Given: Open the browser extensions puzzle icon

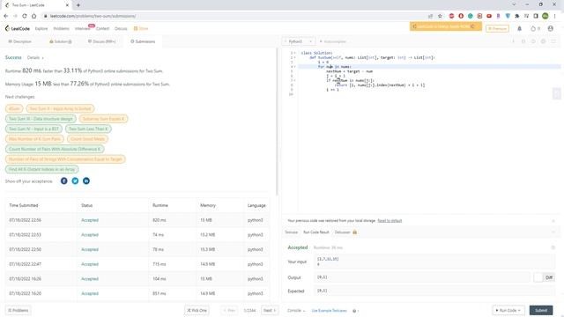Looking at the screenshot, I should [517, 16].
